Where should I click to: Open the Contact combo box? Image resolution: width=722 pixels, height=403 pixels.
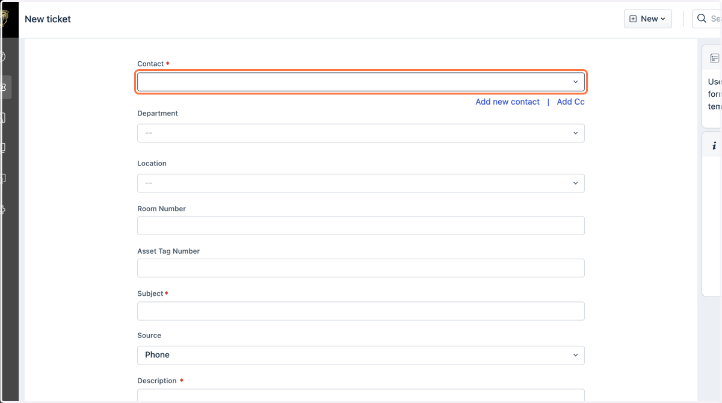[361, 82]
